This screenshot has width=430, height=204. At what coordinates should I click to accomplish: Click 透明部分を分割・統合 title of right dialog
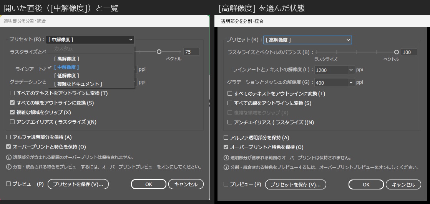(242, 21)
